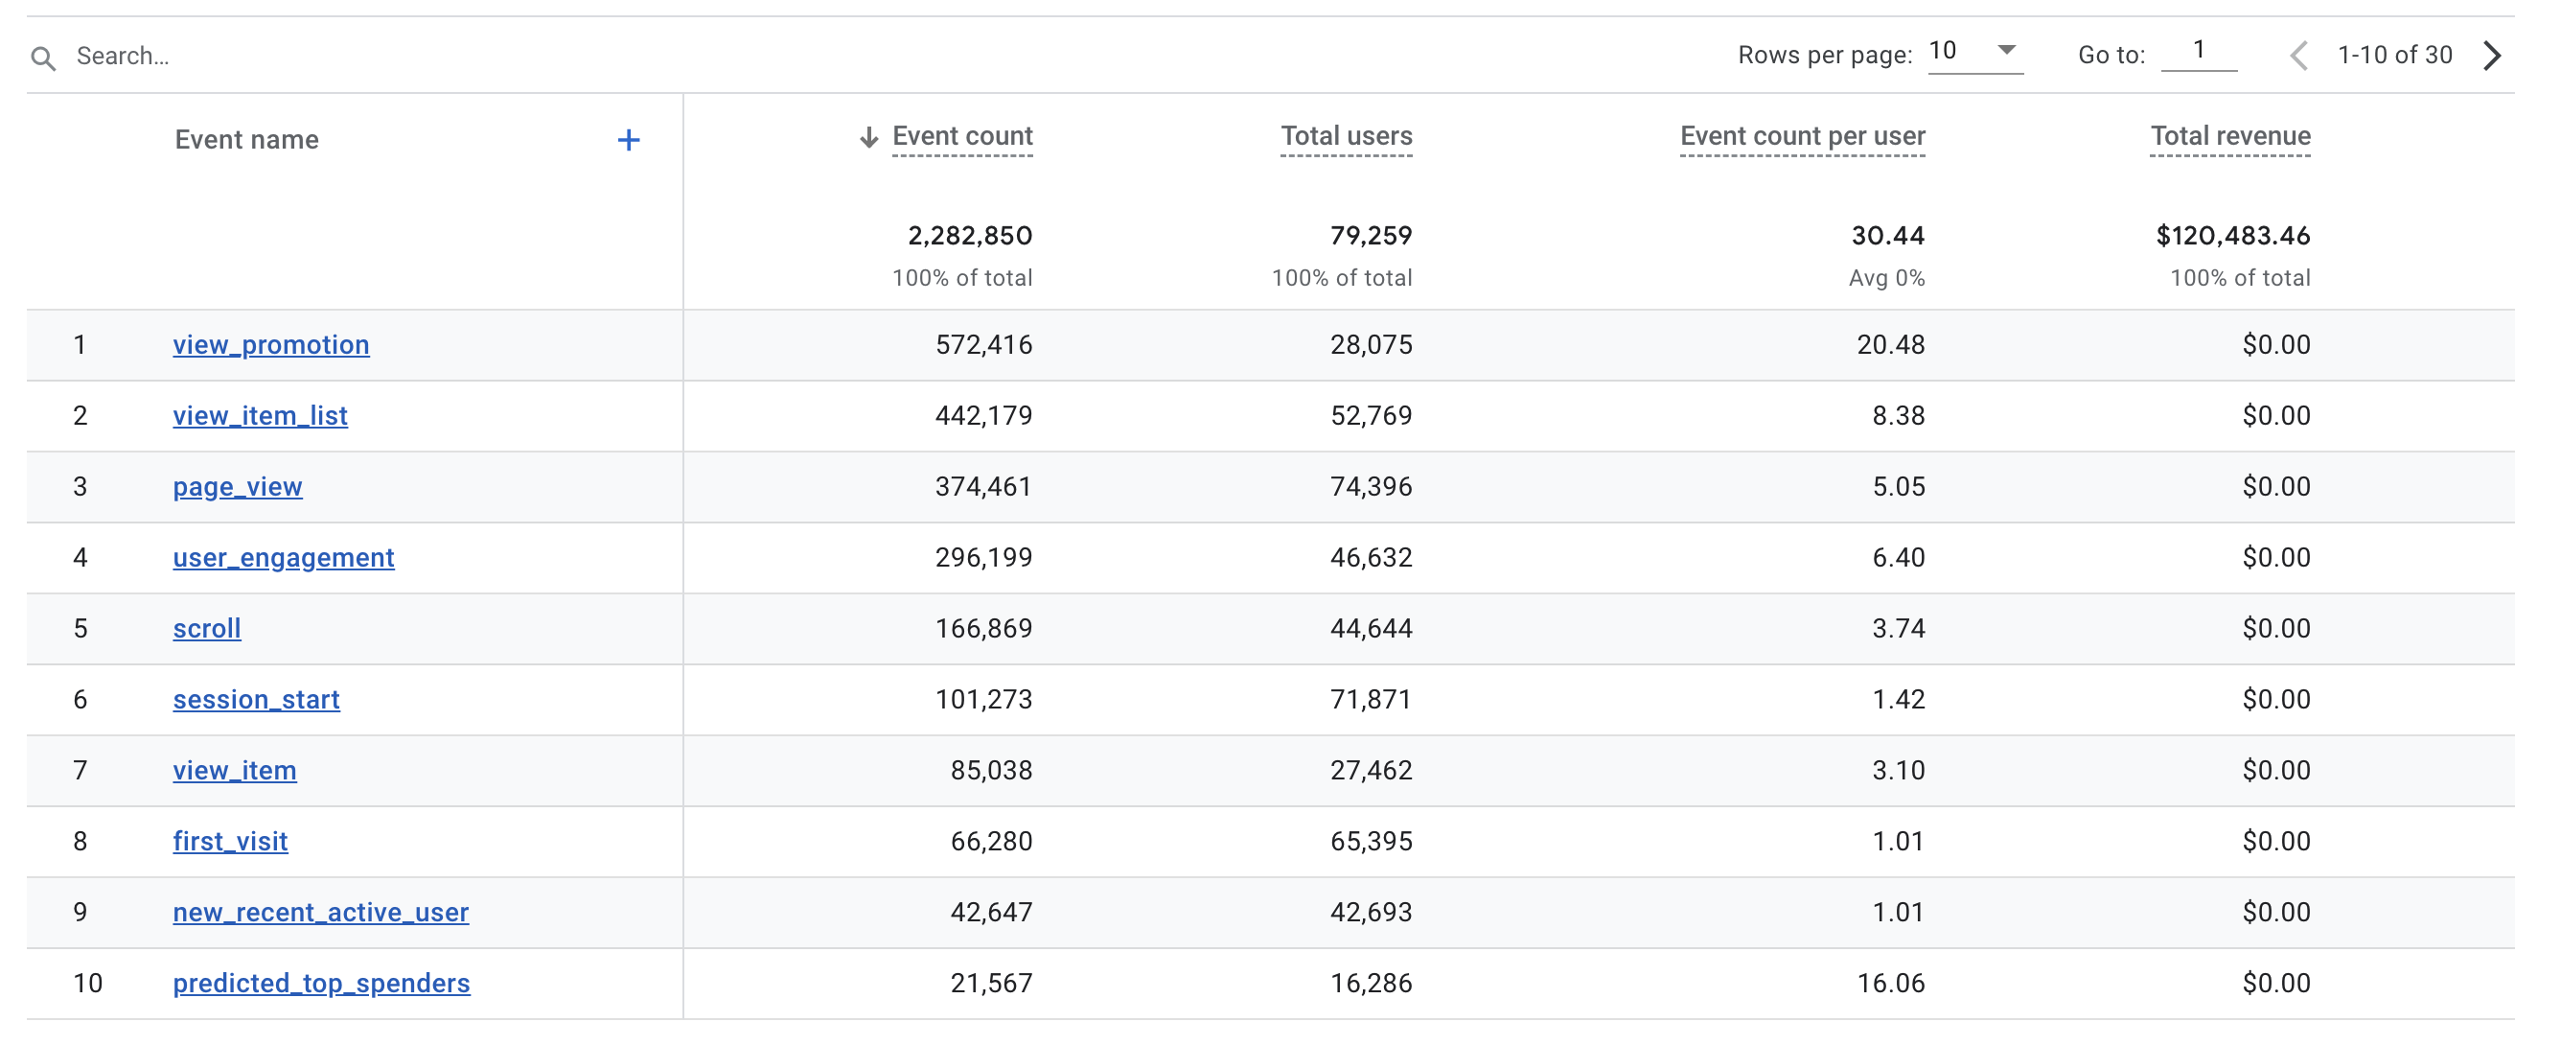This screenshot has height=1045, width=2561.
Task: Open the first_visit event link
Action: tap(231, 842)
